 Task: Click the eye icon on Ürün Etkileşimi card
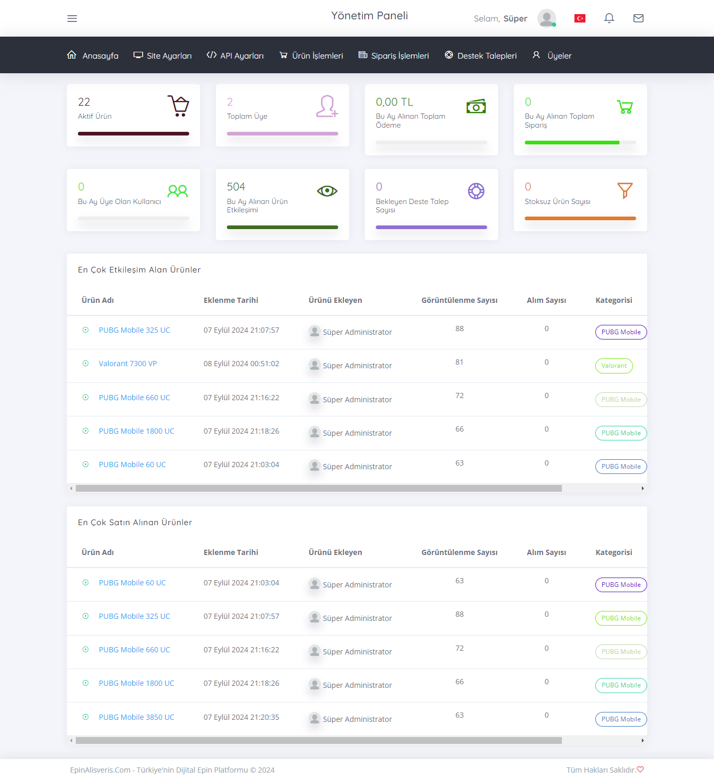(x=327, y=191)
